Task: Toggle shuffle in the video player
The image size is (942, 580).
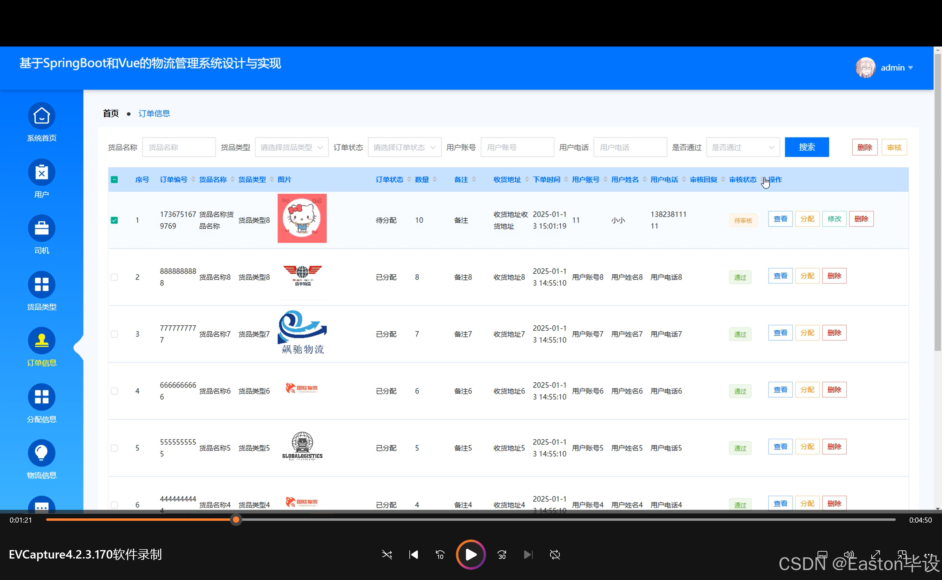Action: pos(387,555)
